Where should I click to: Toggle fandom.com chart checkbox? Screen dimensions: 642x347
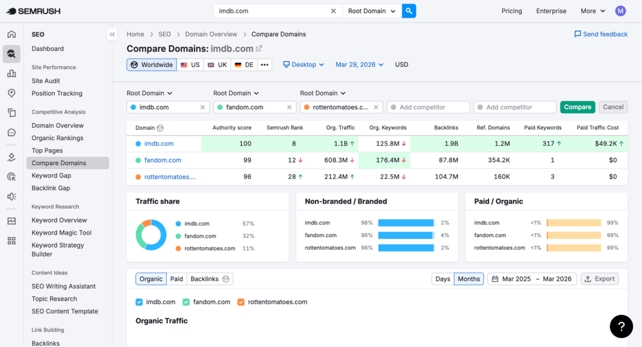pyautogui.click(x=186, y=302)
